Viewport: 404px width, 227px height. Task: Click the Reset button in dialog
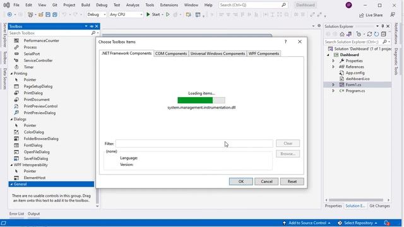pos(292,182)
